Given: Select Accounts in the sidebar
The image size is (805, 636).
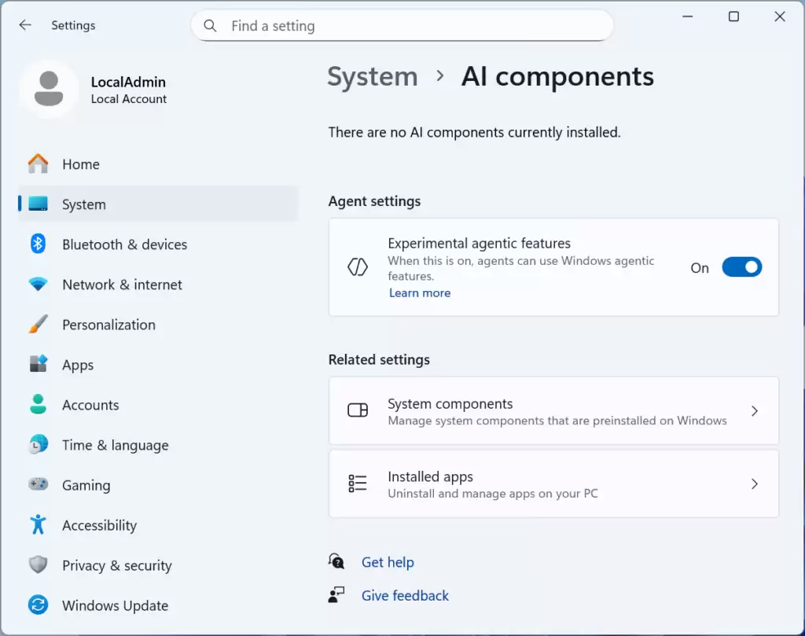Looking at the screenshot, I should pyautogui.click(x=90, y=405).
